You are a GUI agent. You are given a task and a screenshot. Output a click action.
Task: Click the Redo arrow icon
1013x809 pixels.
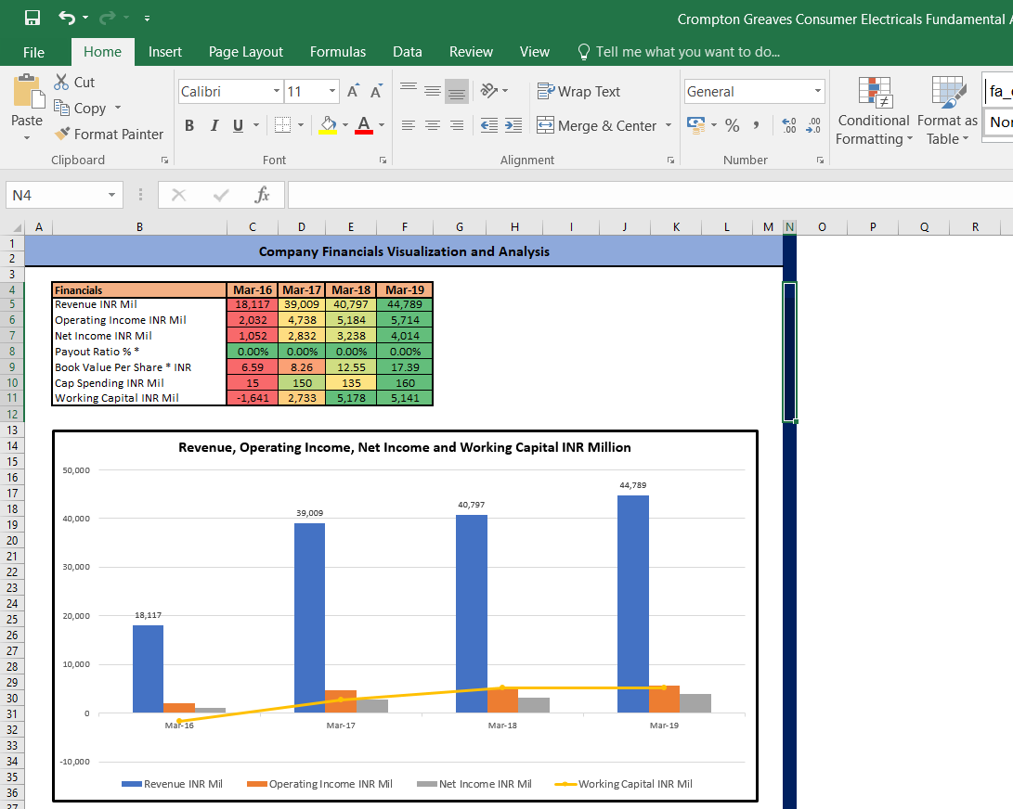[x=108, y=18]
